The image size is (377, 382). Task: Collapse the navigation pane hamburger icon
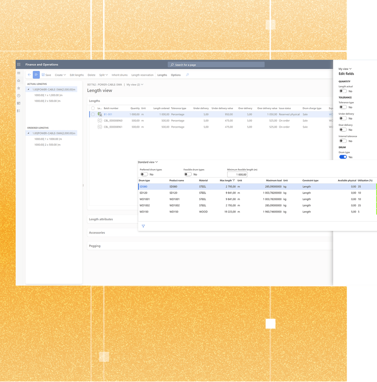(x=19, y=73)
